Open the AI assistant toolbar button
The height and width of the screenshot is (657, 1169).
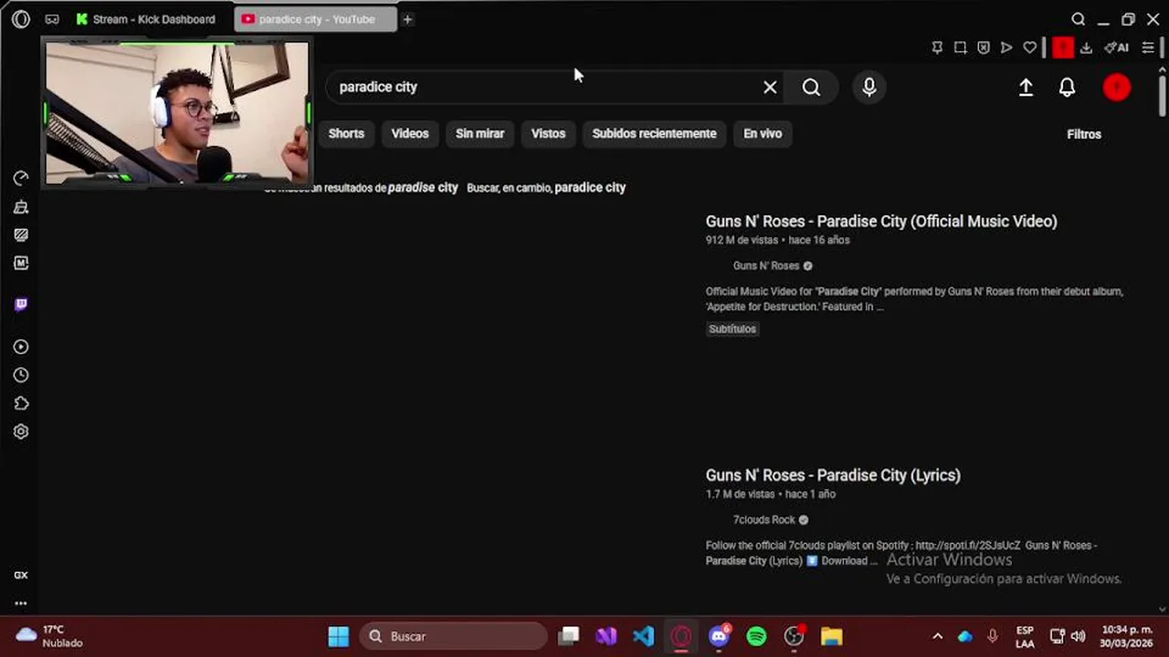tap(1116, 47)
